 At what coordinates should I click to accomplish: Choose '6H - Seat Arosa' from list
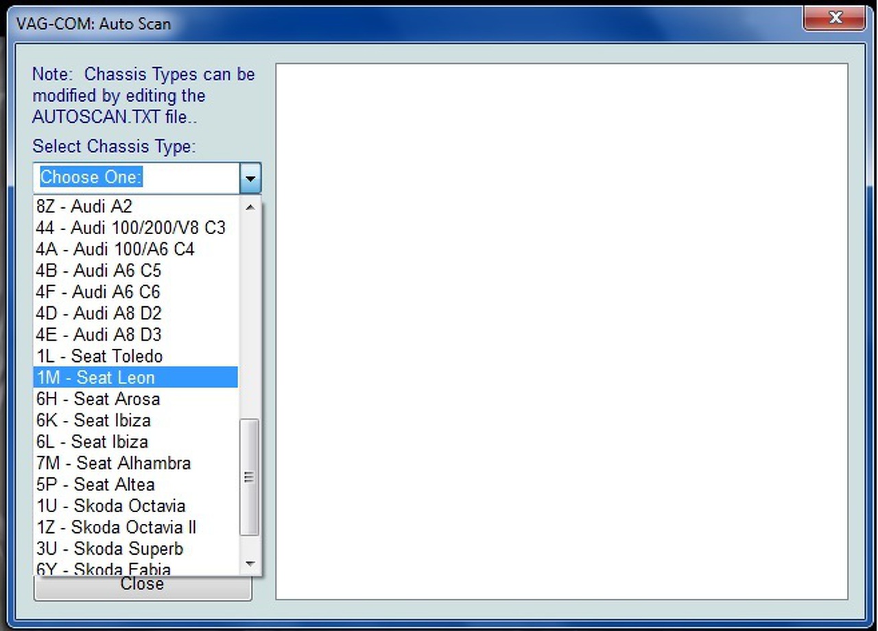[137, 398]
